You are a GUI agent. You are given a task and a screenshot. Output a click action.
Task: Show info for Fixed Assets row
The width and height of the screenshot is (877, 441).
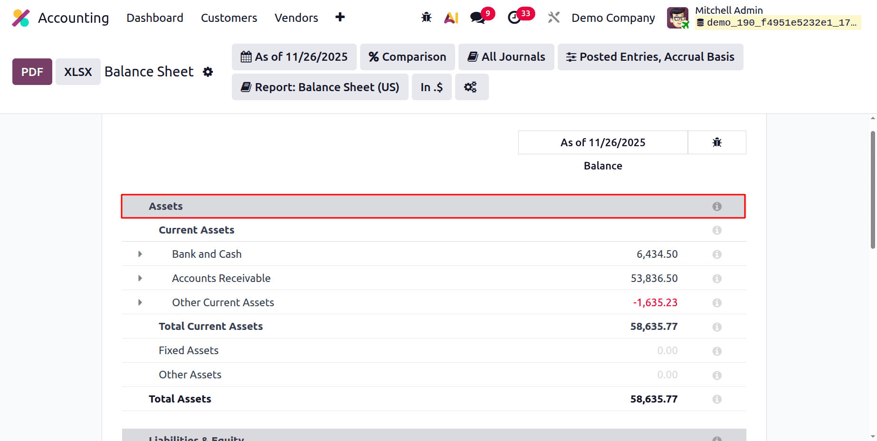tap(717, 351)
